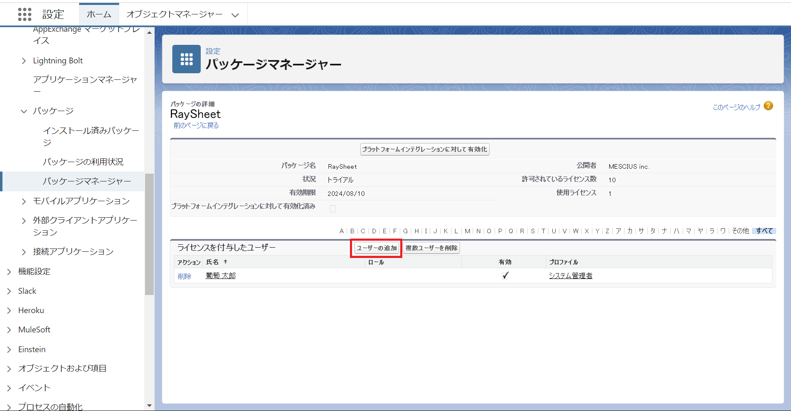Click the sidebar scrollbar up arrow
Image resolution: width=791 pixels, height=411 pixels.
pos(149,32)
